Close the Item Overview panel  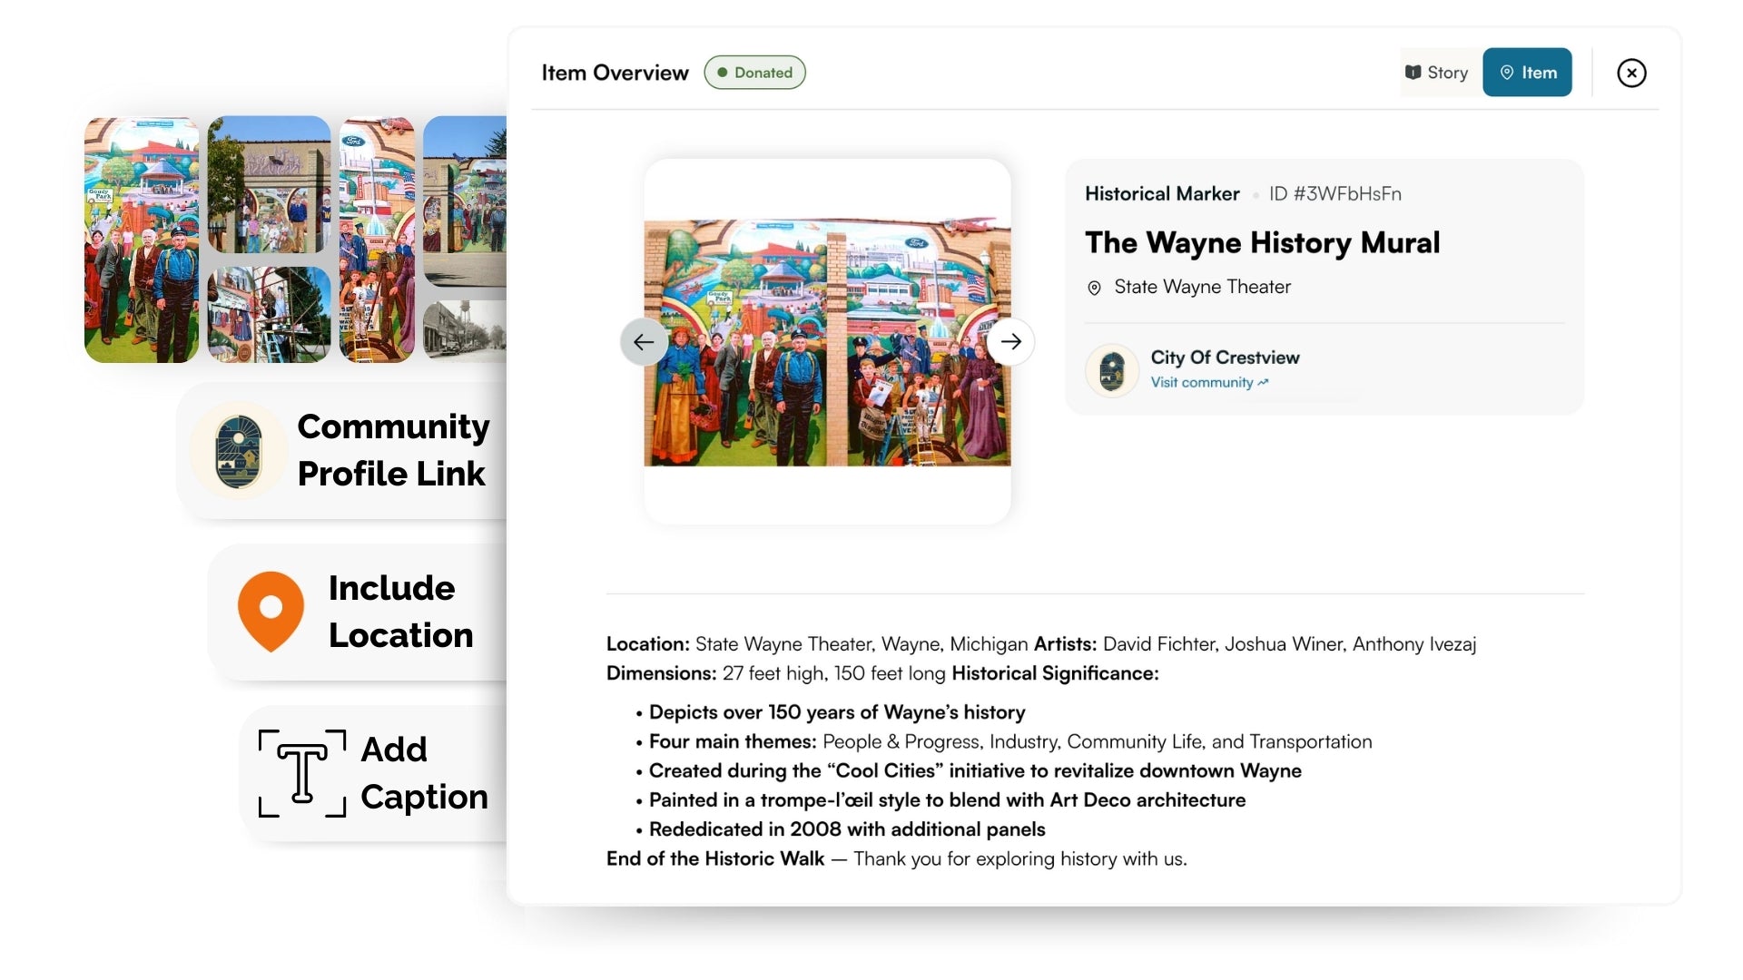pyautogui.click(x=1631, y=73)
